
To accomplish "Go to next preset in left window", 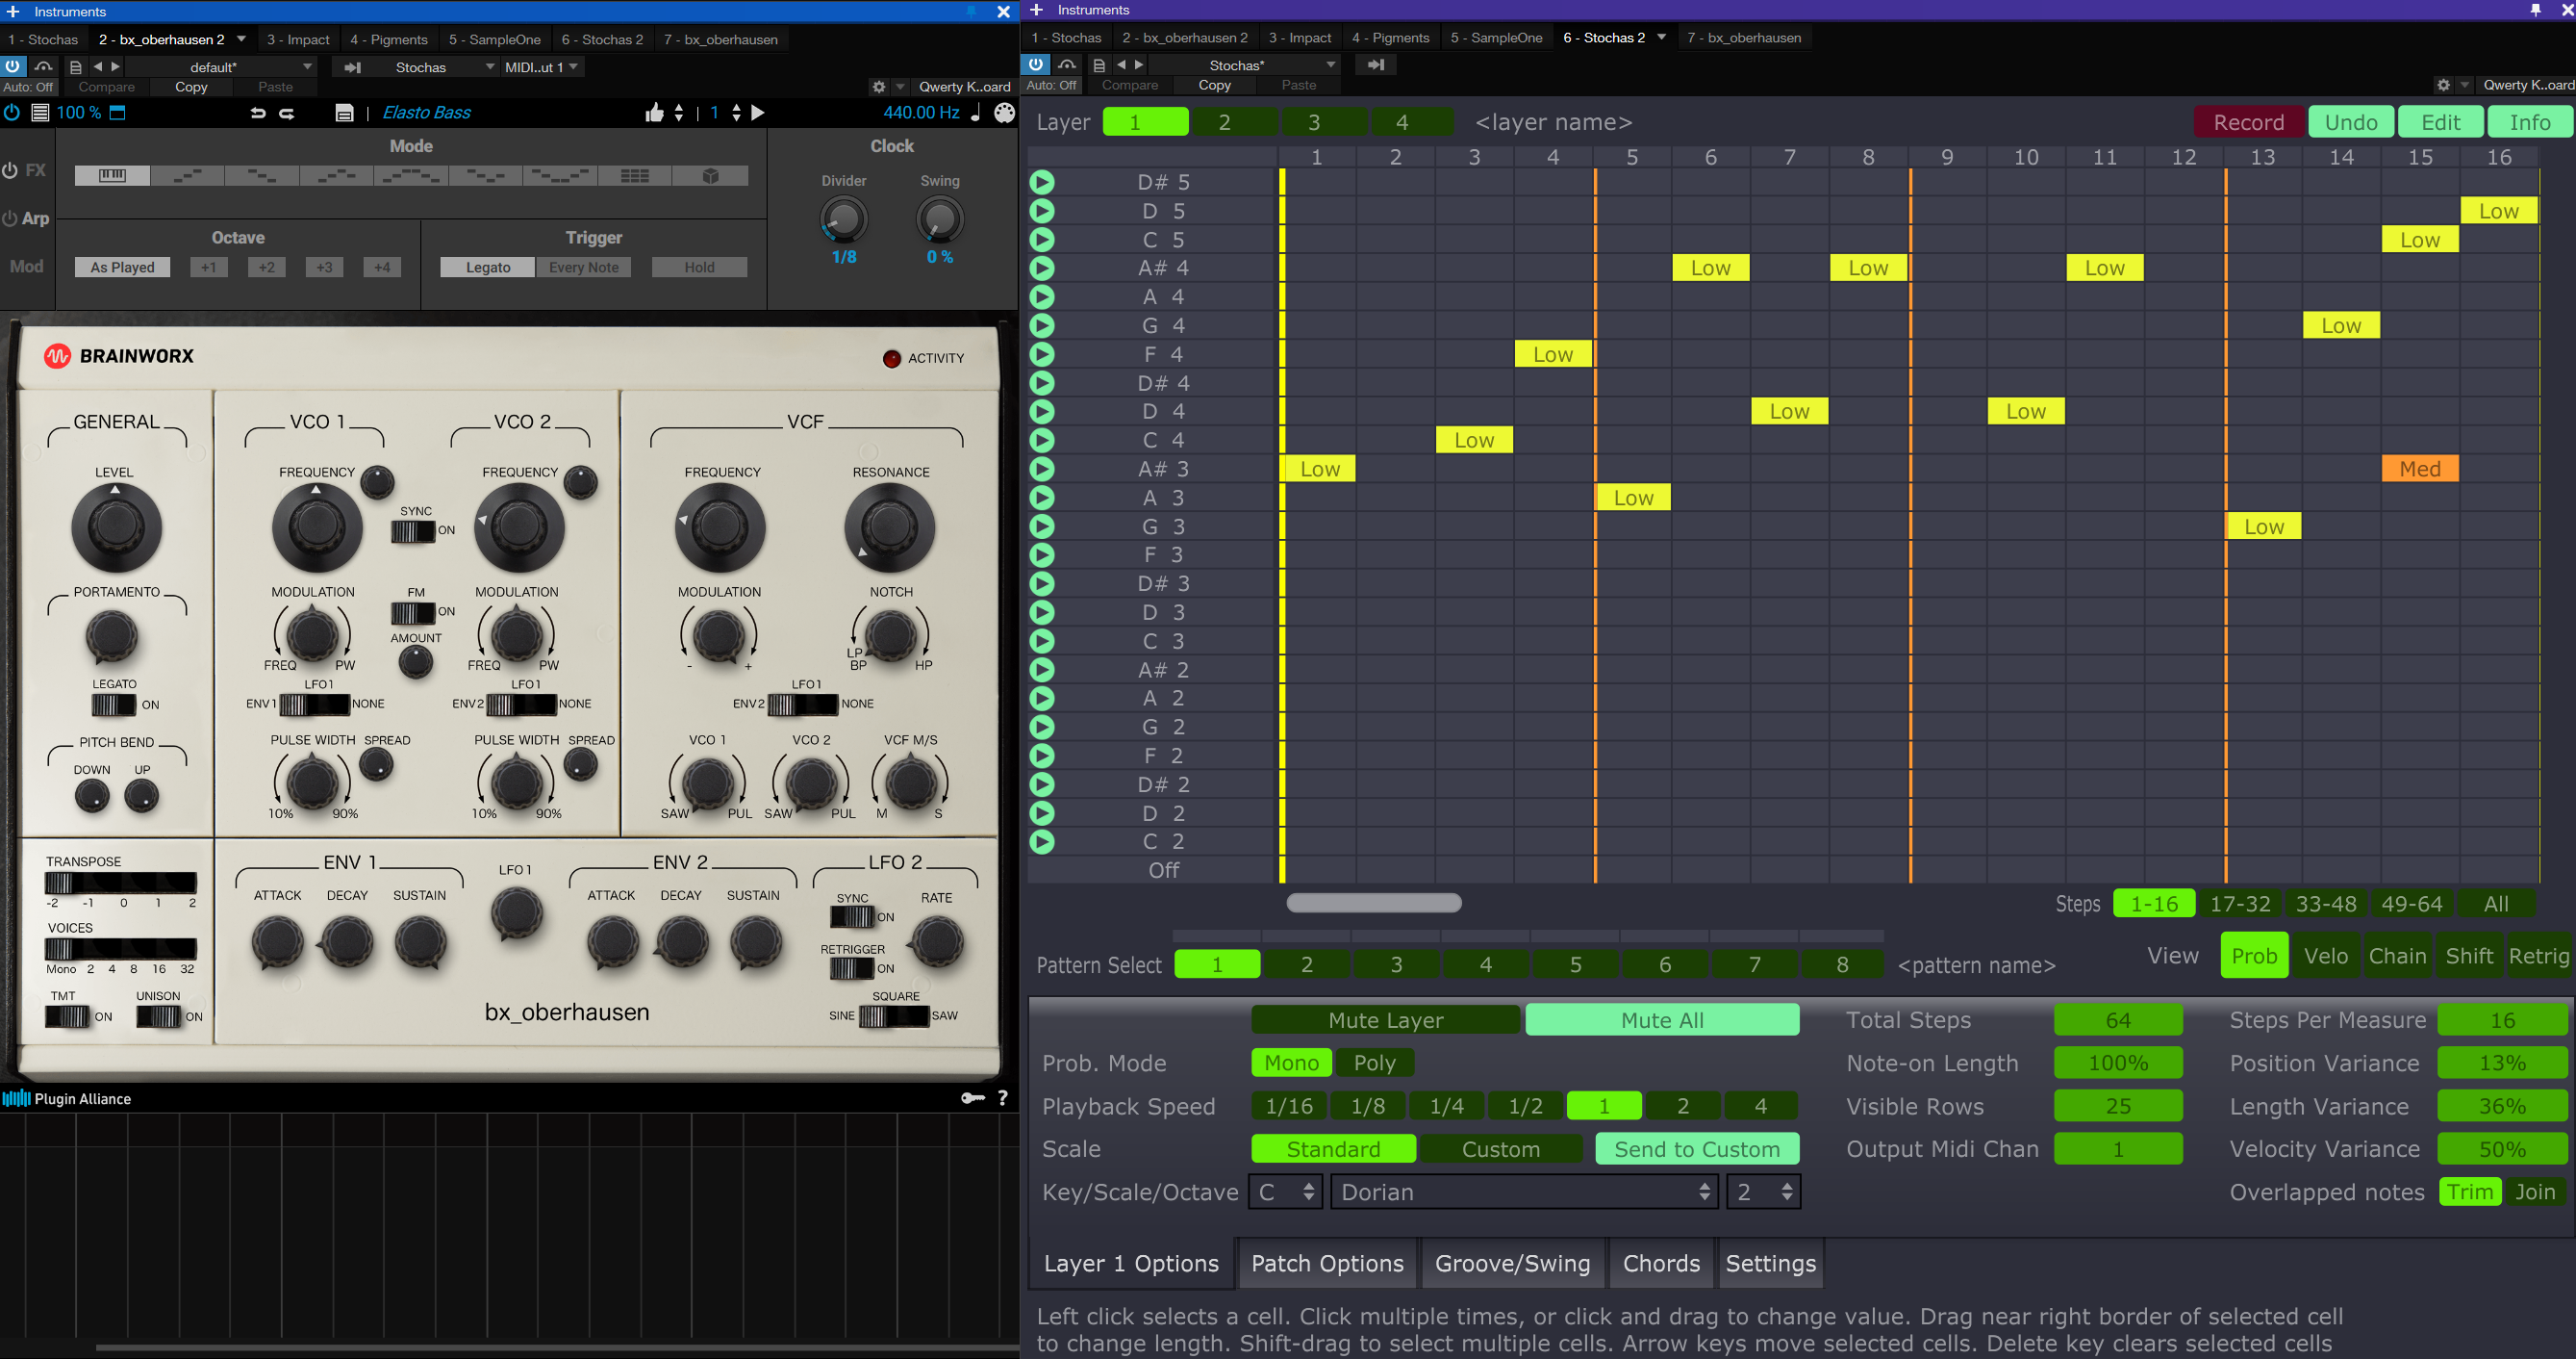I will [115, 66].
